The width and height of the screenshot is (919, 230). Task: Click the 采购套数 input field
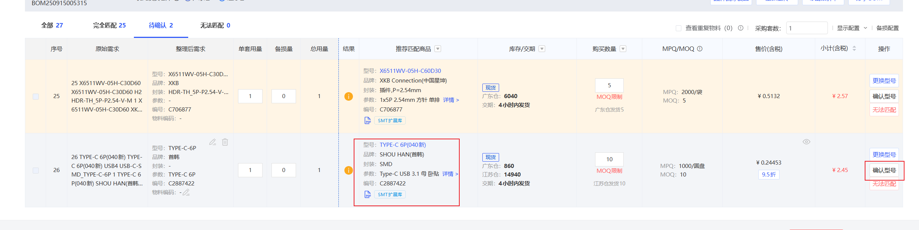[x=806, y=28]
